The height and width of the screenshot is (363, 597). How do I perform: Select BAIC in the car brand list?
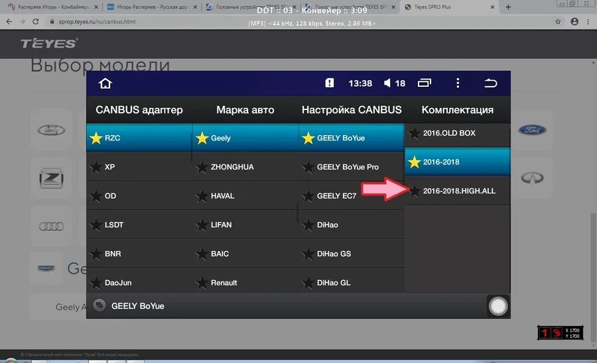pyautogui.click(x=245, y=254)
